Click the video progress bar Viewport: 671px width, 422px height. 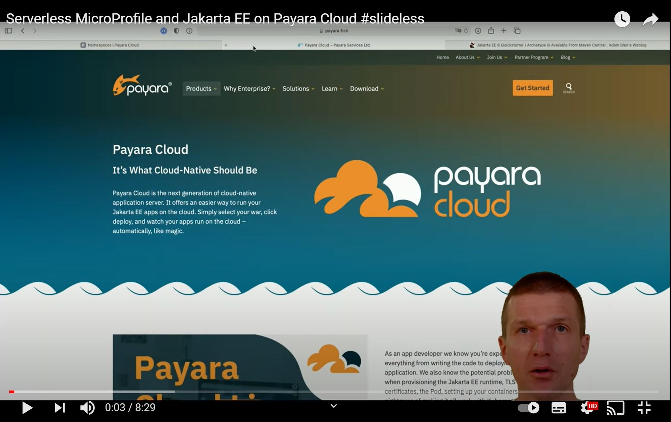tap(334, 391)
